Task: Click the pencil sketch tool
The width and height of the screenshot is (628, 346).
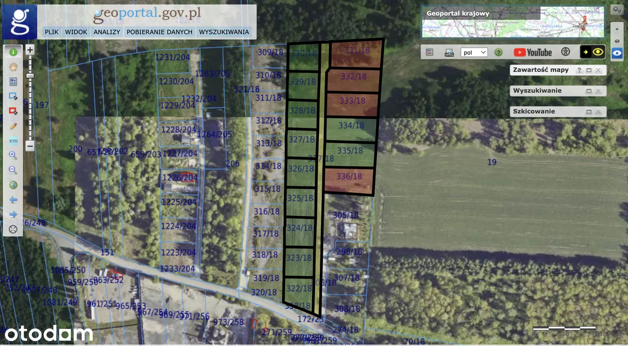Action: pyautogui.click(x=13, y=126)
